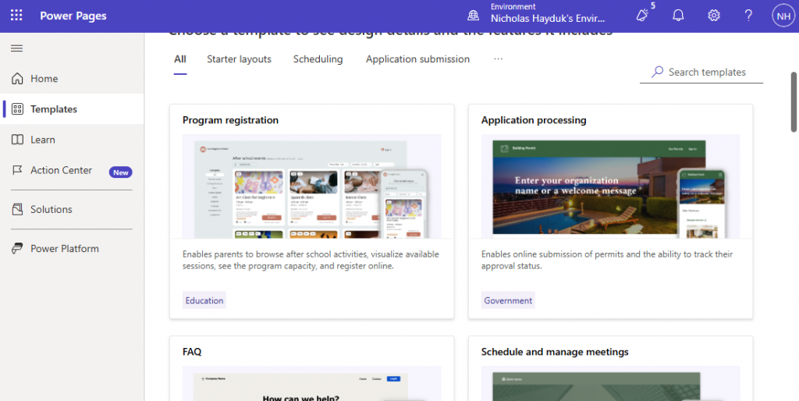Screen dimensions: 799x401
Task: Click the Learn book icon
Action: click(x=17, y=140)
